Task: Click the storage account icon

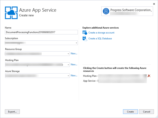Action: pos(85,33)
